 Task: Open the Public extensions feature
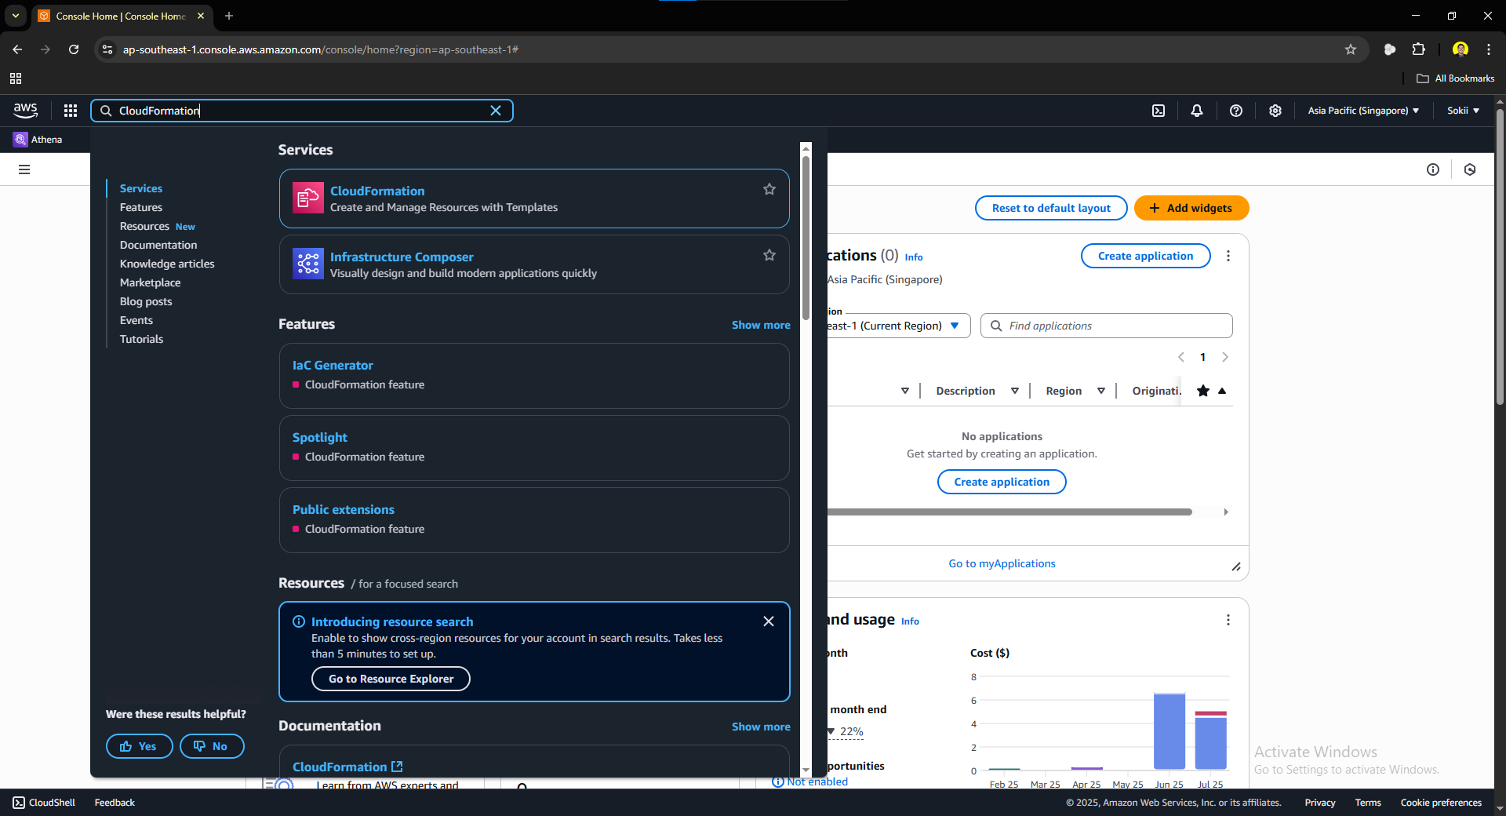344,510
